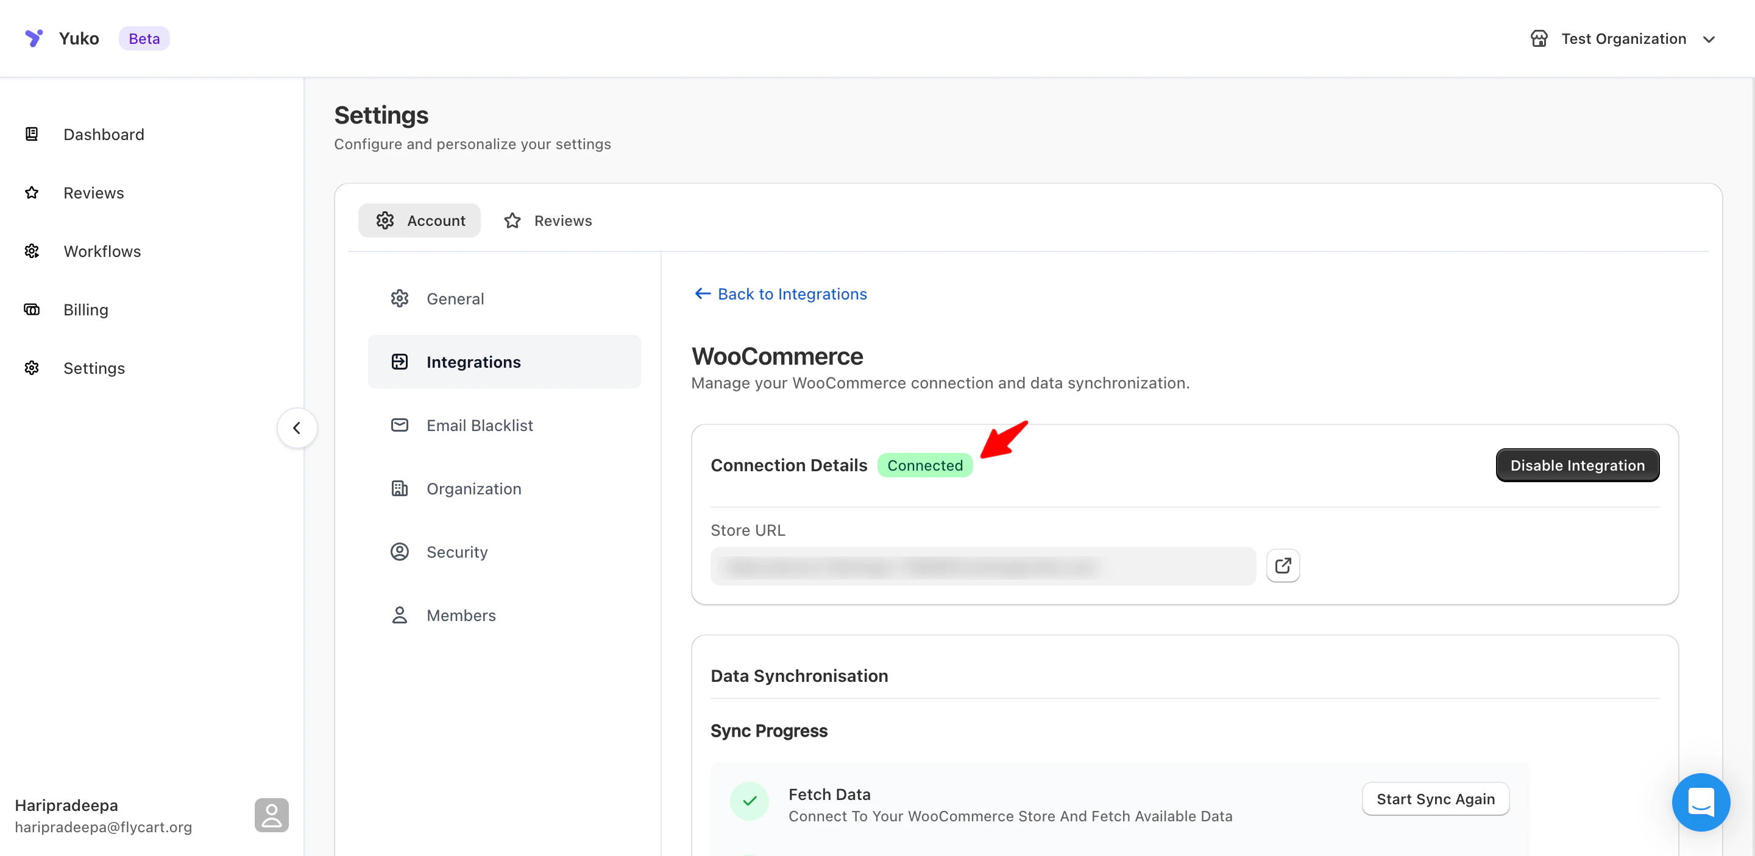Image resolution: width=1755 pixels, height=856 pixels.
Task: Open Reviews in left sidebar
Action: (93, 192)
